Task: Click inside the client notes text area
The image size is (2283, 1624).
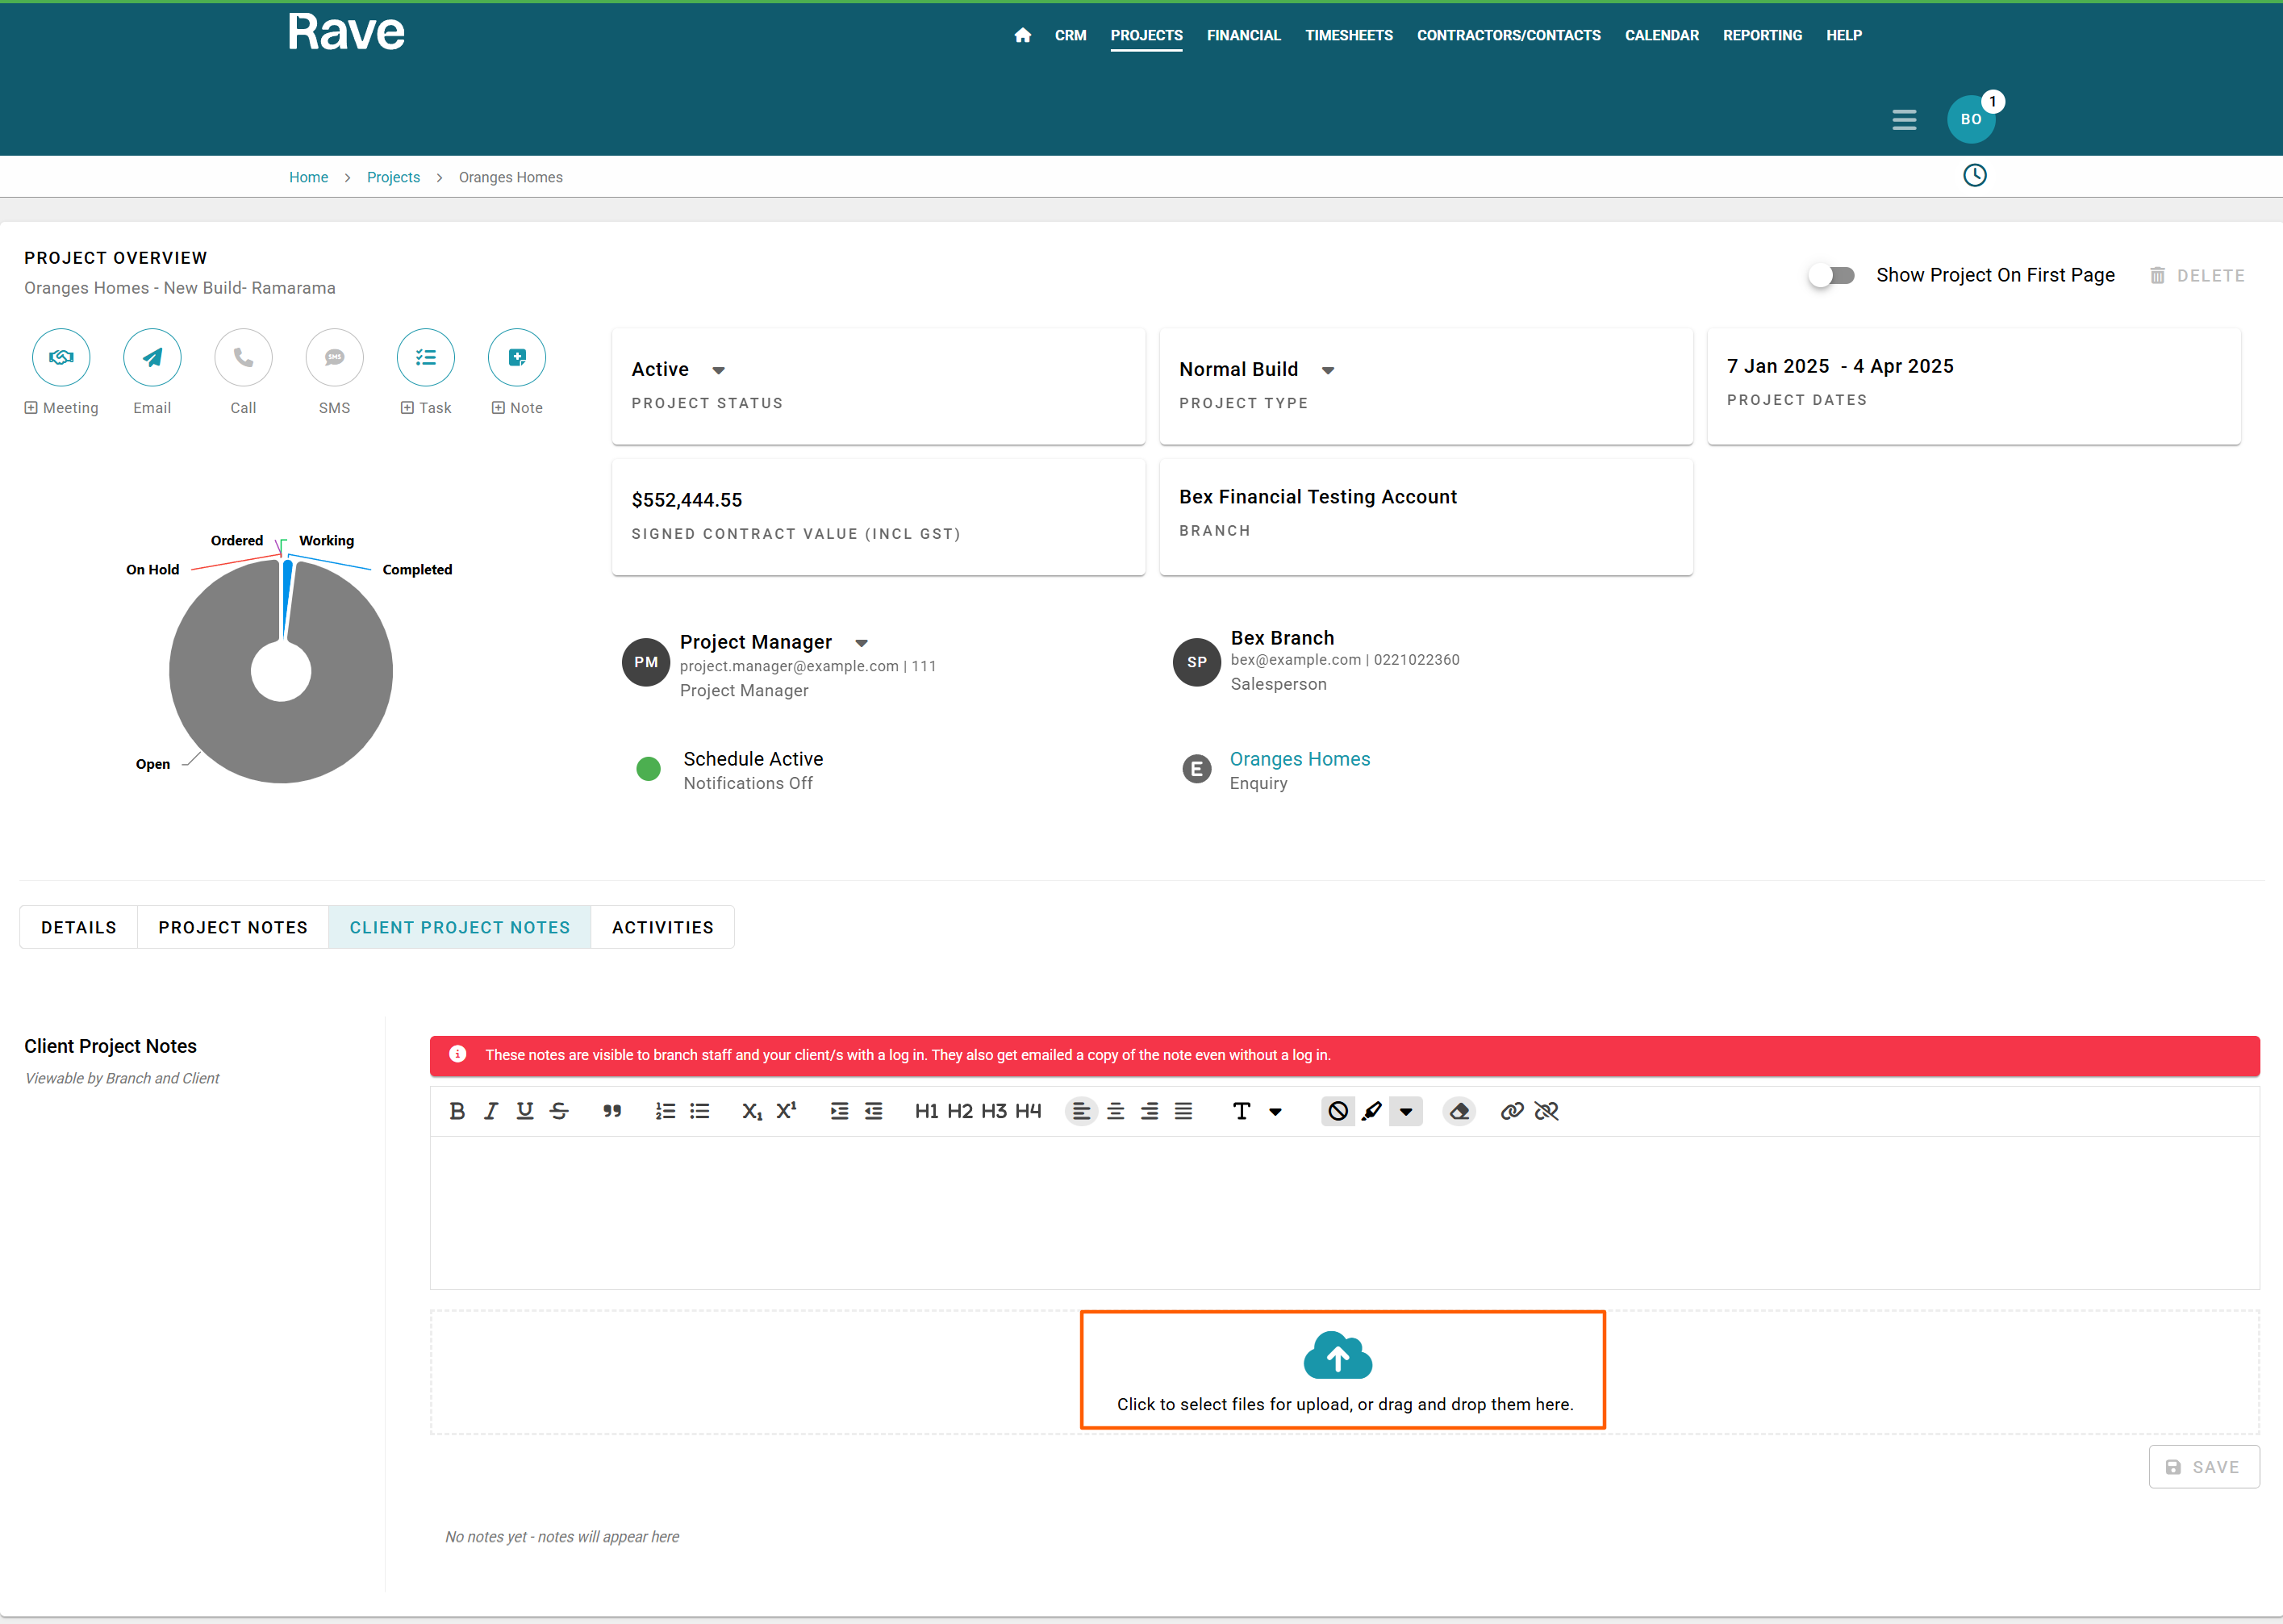Action: [1343, 1212]
